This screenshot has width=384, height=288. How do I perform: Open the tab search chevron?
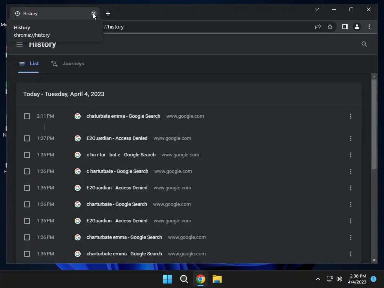tap(316, 9)
